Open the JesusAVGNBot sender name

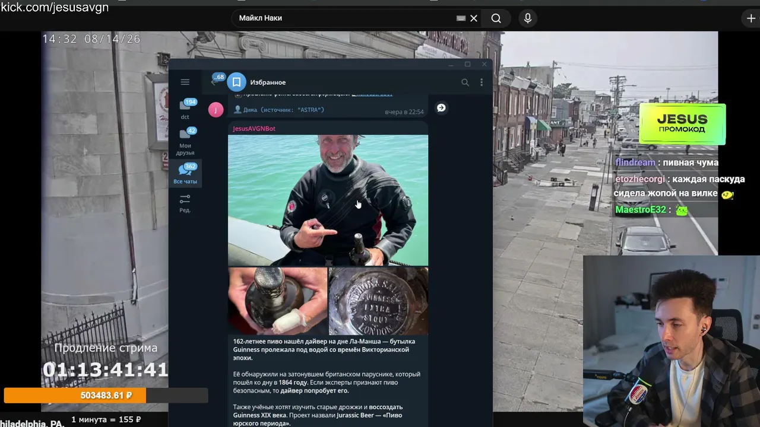point(254,129)
